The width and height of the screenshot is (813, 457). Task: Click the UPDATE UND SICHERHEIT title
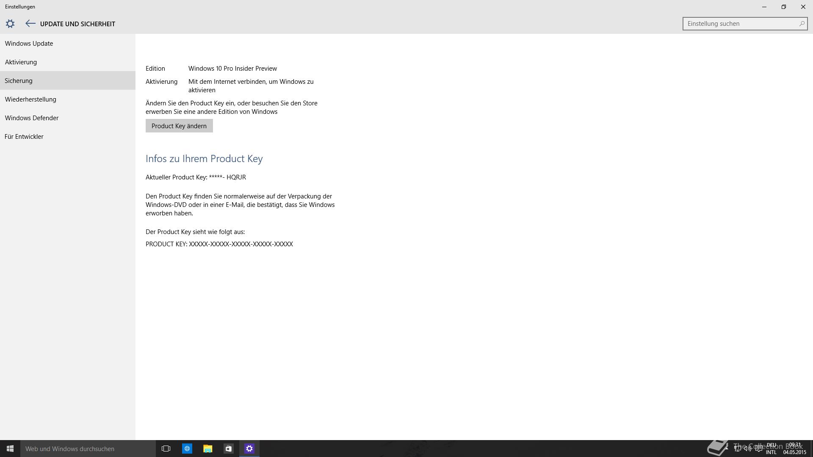pos(77,24)
